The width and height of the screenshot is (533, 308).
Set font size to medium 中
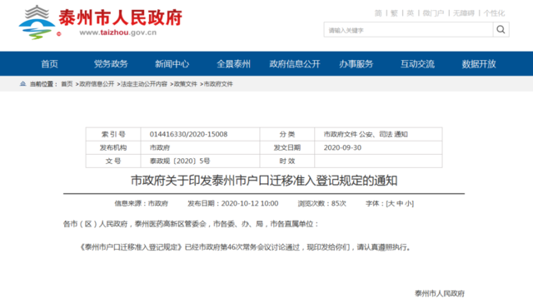coord(400,203)
